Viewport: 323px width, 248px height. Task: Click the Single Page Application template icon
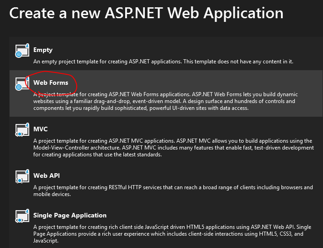click(22, 216)
